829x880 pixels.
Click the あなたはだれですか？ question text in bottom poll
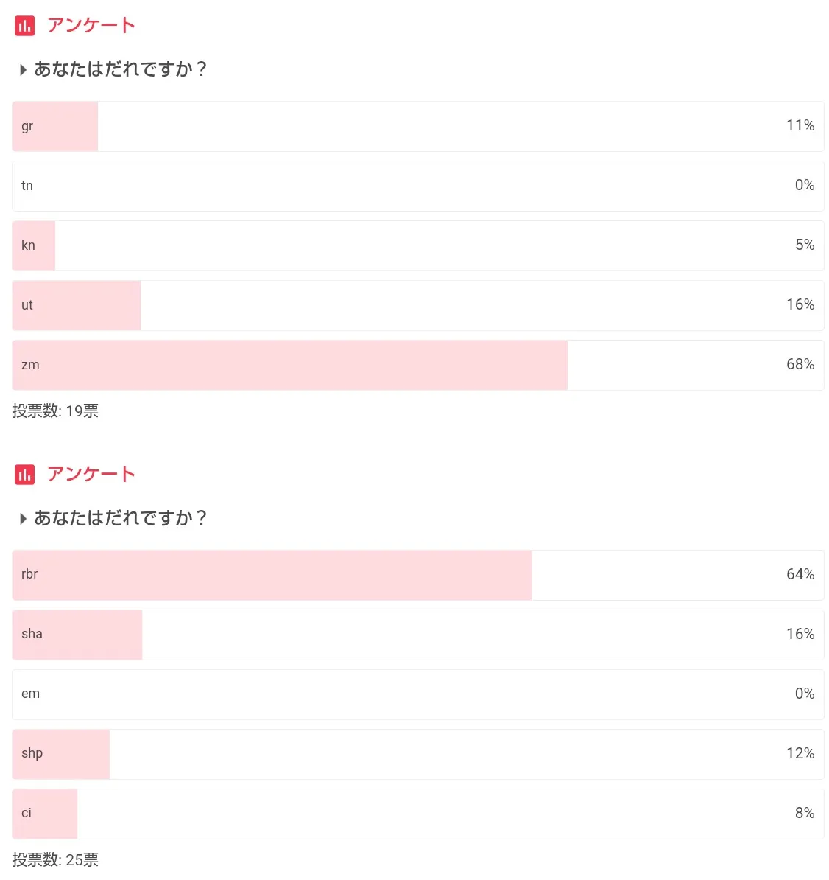pyautogui.click(x=121, y=519)
